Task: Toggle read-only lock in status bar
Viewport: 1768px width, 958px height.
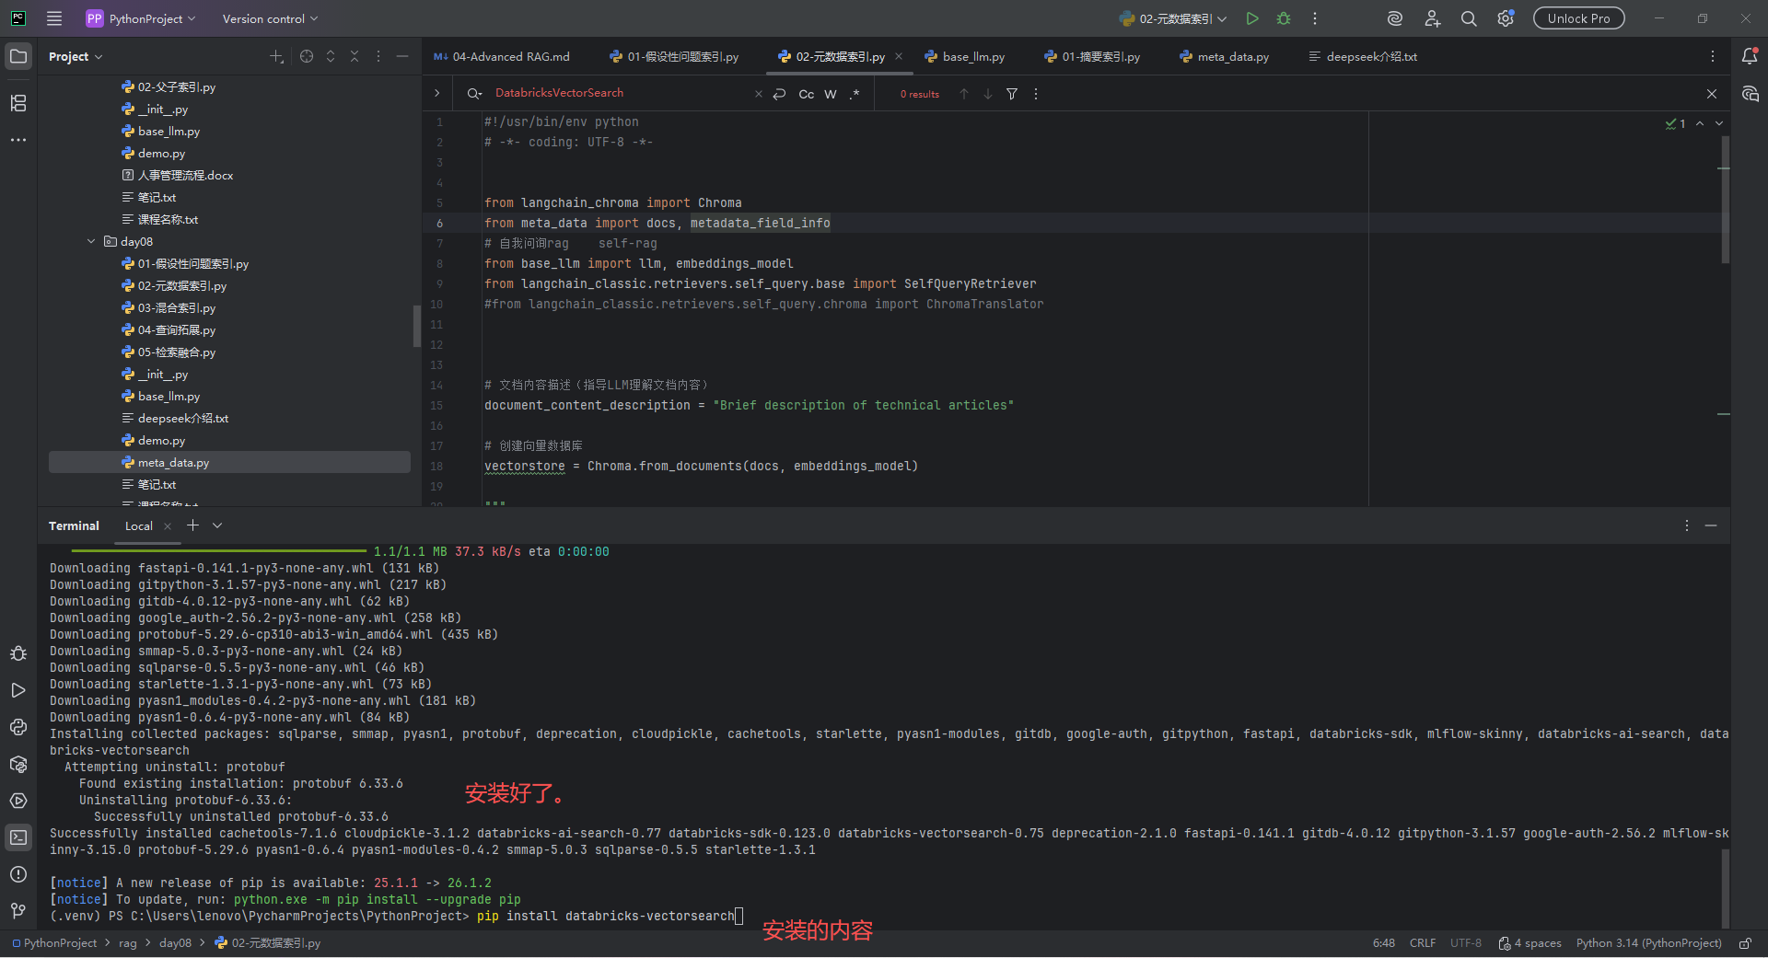Action: coord(1745,943)
